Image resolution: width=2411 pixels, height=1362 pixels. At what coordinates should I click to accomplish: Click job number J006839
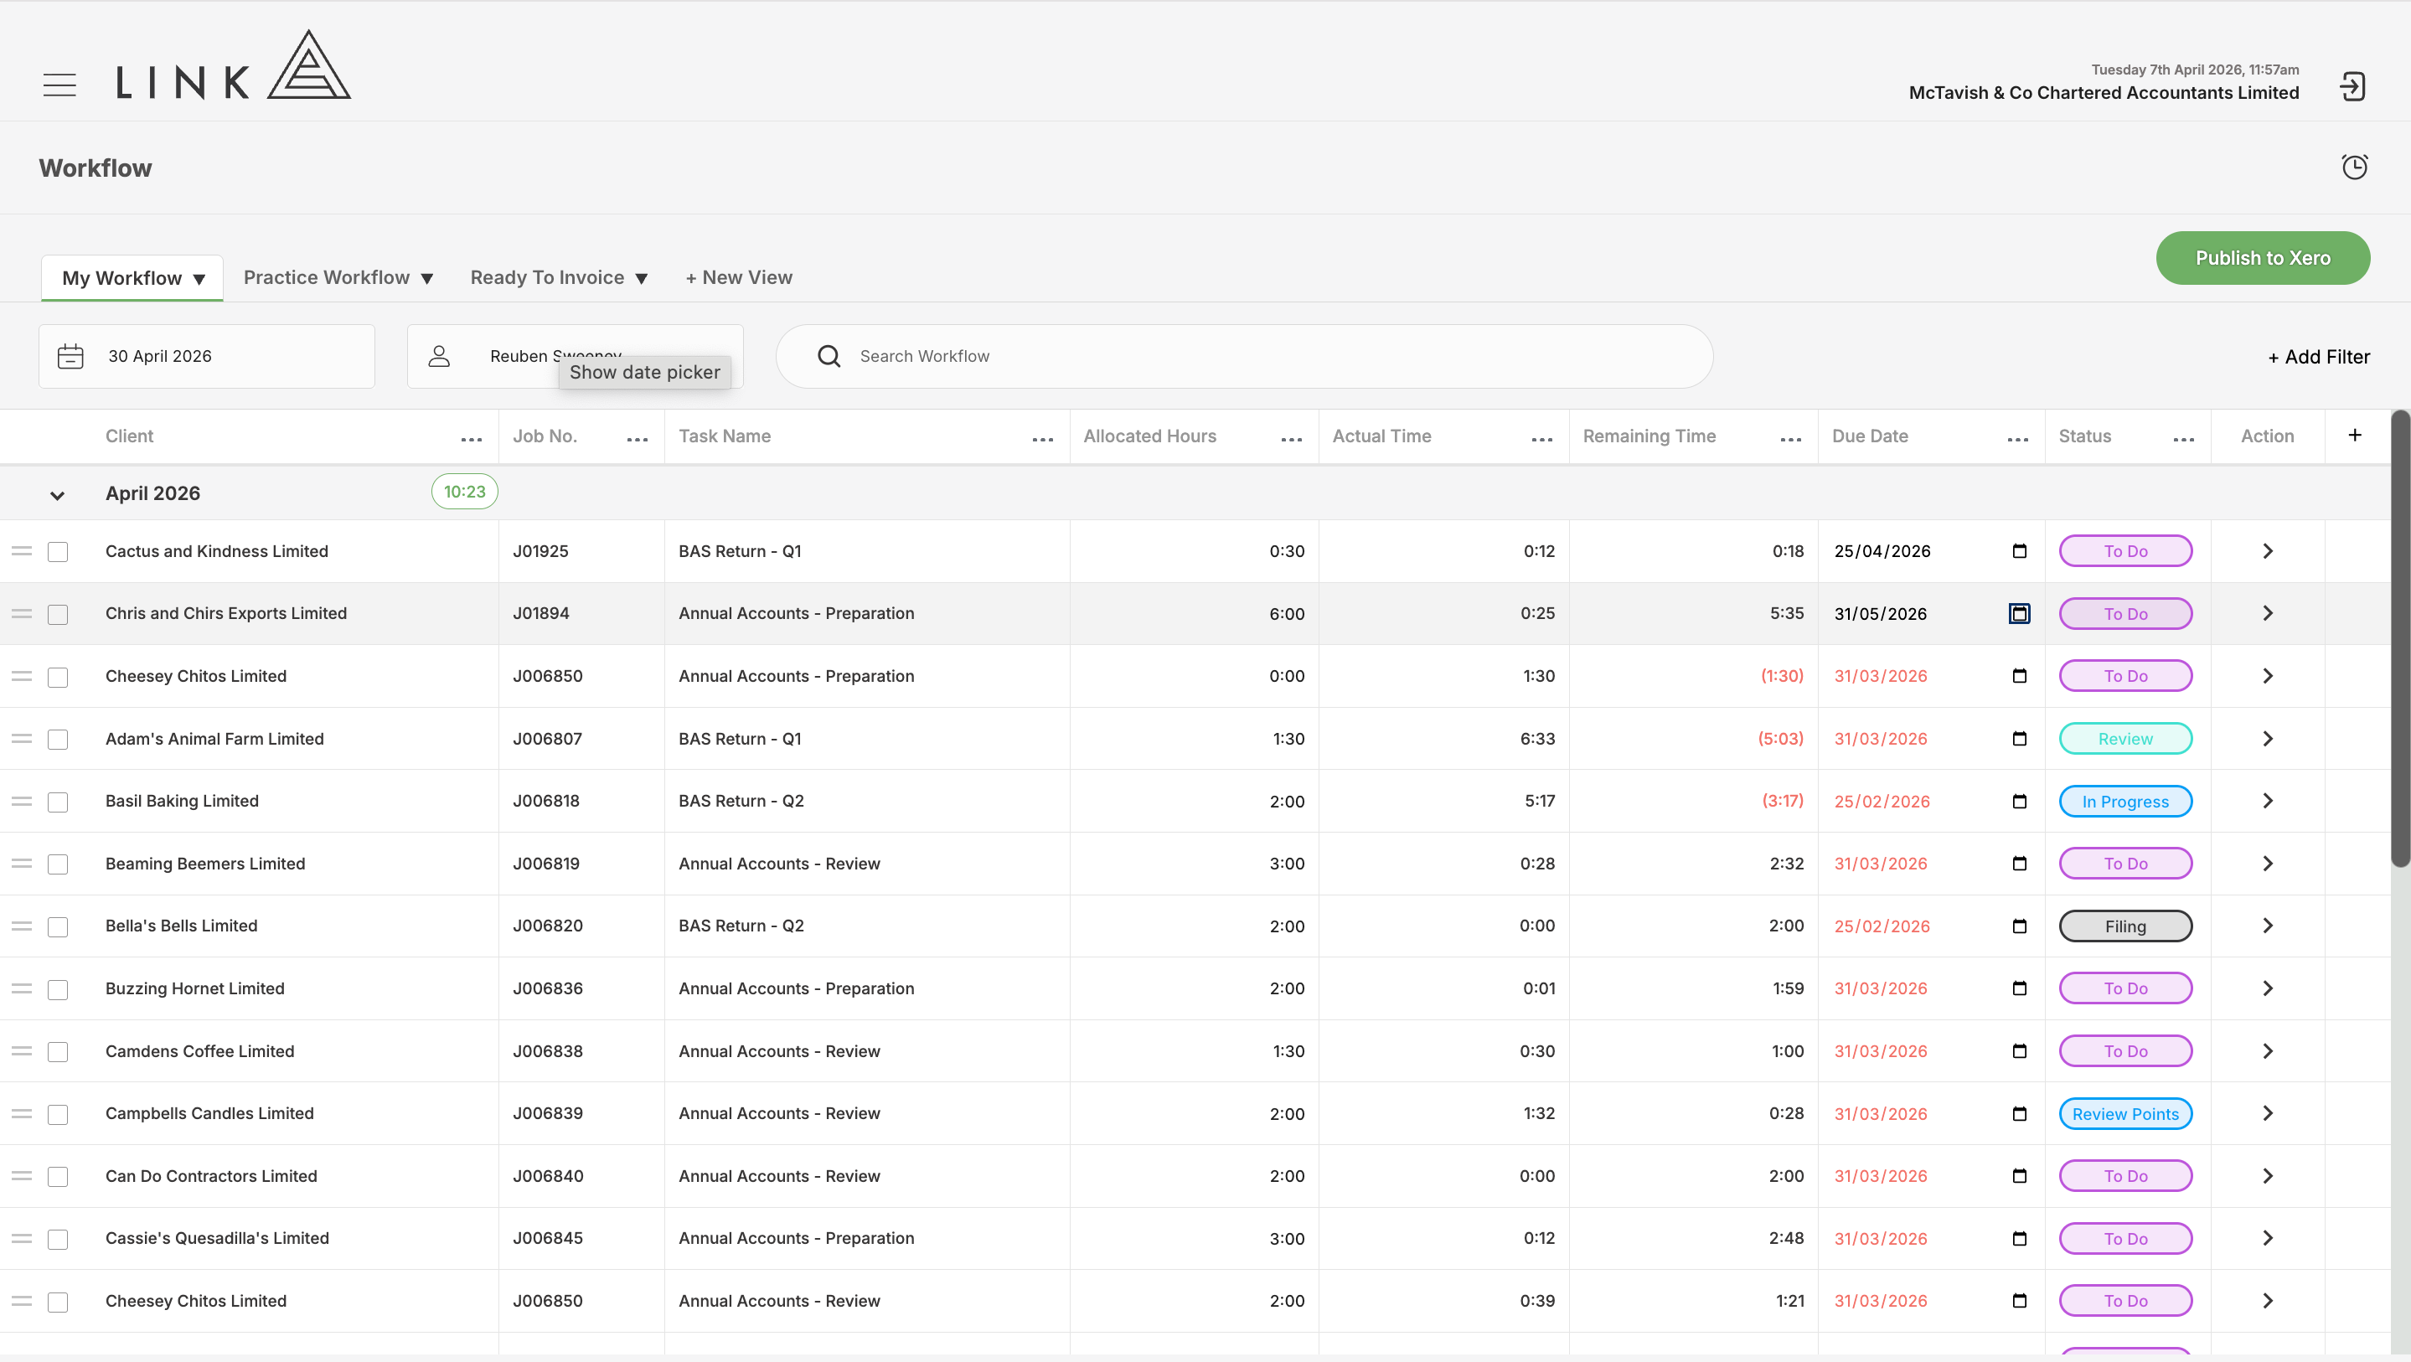pos(548,1113)
